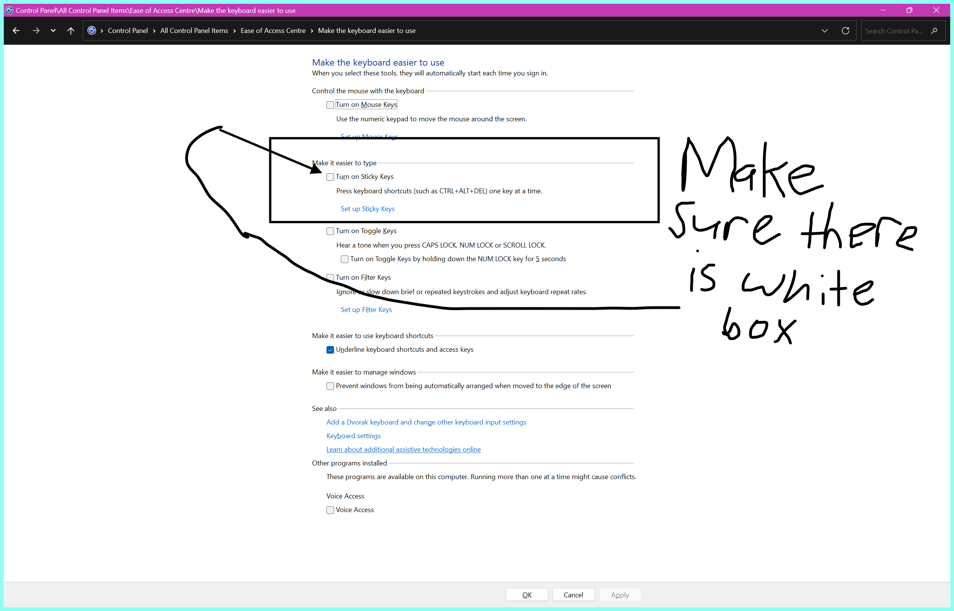Click the search magnifier icon
The height and width of the screenshot is (611, 954).
935,31
